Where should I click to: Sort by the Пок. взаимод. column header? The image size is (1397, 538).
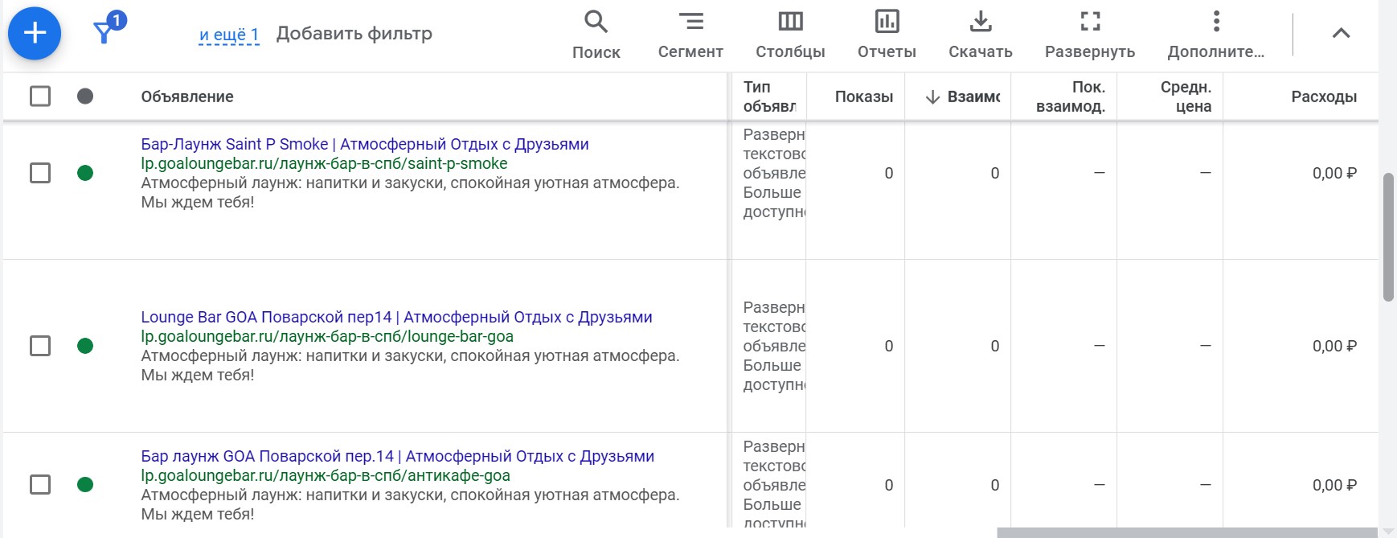coord(1071,97)
